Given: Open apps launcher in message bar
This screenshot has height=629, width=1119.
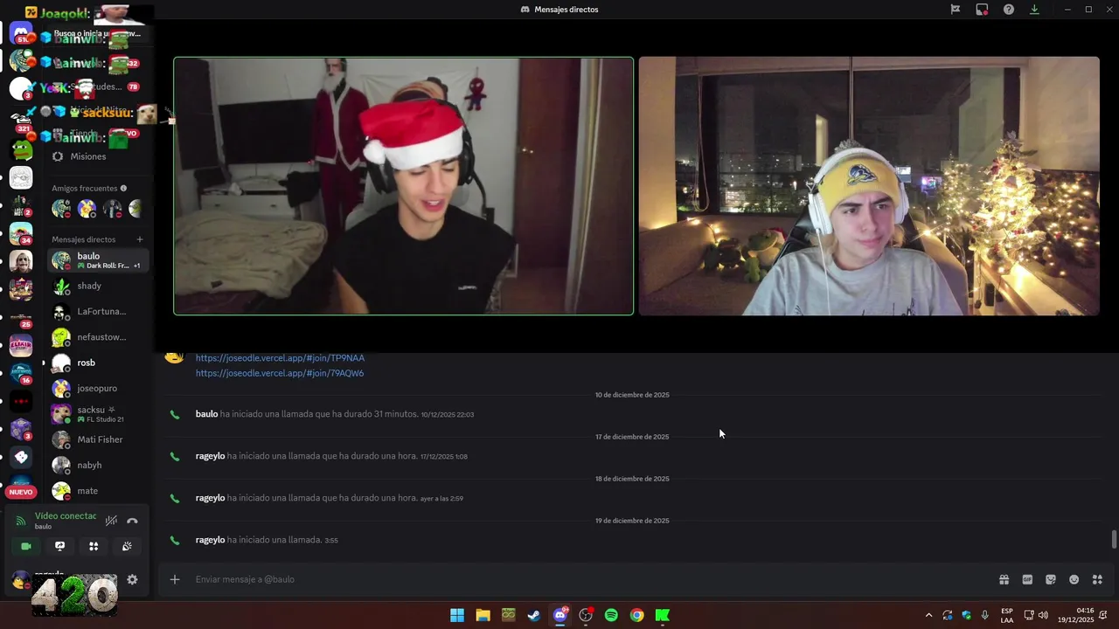Looking at the screenshot, I should (x=1097, y=579).
